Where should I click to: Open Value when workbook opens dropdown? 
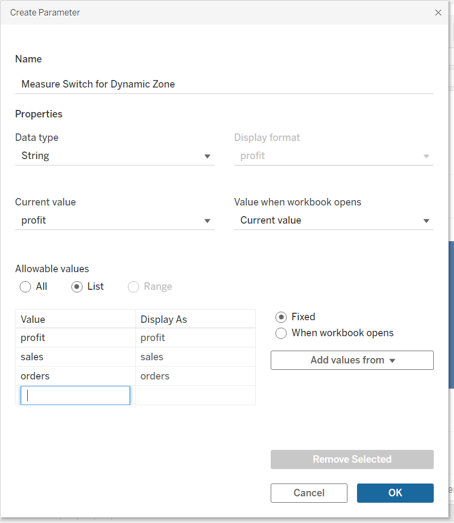(334, 220)
